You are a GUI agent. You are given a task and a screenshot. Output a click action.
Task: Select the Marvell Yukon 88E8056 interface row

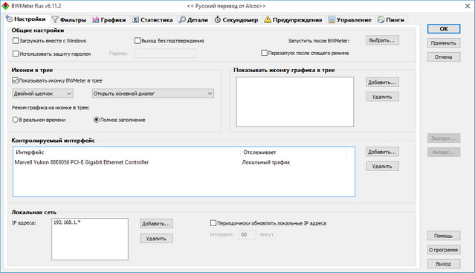[184, 162]
